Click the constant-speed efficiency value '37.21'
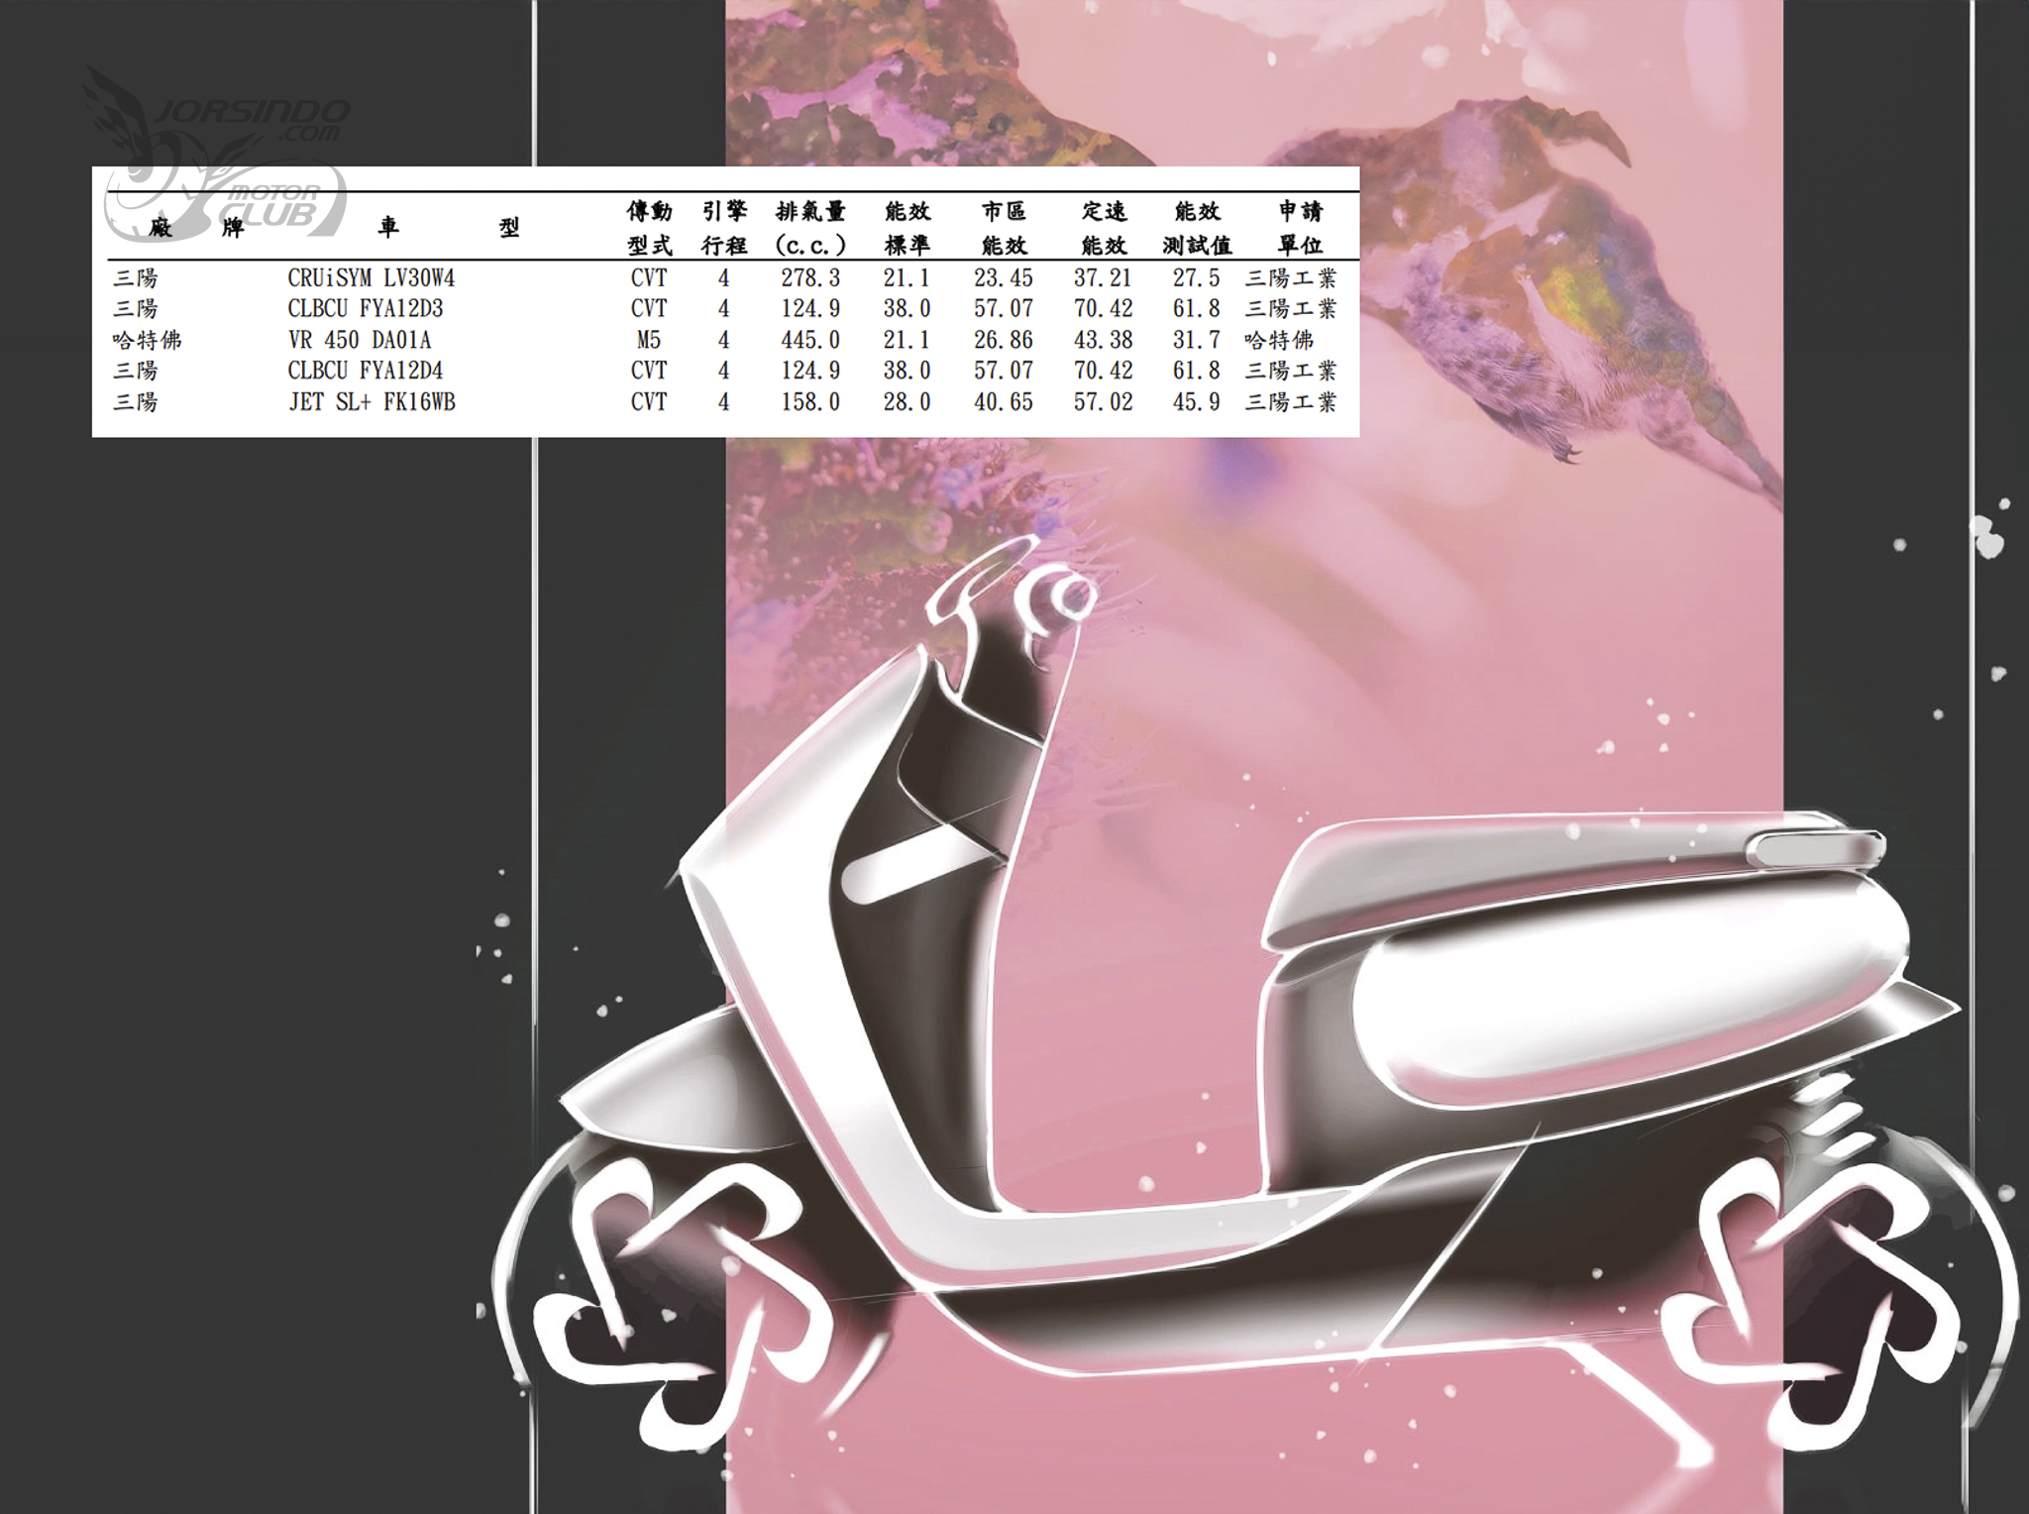The image size is (2029, 1514). pos(1104,278)
